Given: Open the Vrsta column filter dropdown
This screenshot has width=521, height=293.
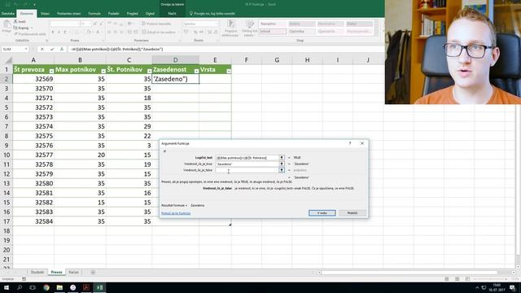Looking at the screenshot, I should 229,71.
